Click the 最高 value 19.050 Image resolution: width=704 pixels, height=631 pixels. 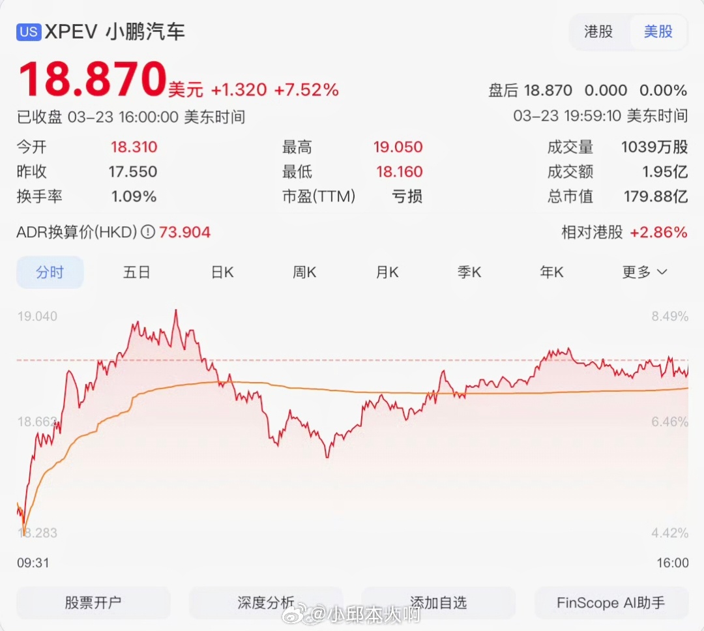click(398, 147)
